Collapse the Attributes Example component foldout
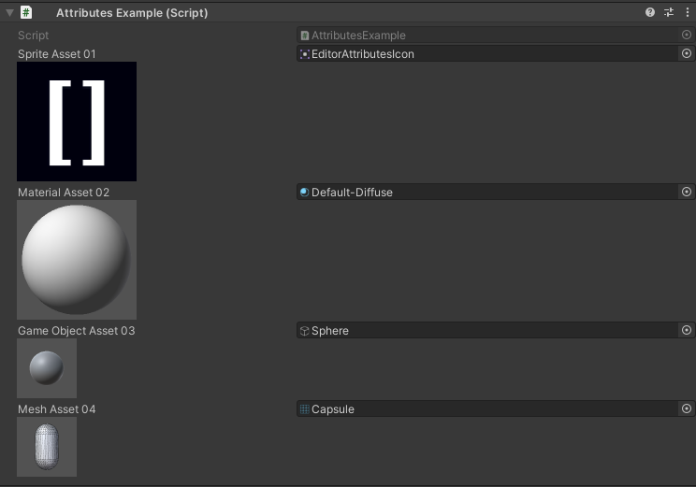Viewport: 696px width, 487px height. [9, 13]
